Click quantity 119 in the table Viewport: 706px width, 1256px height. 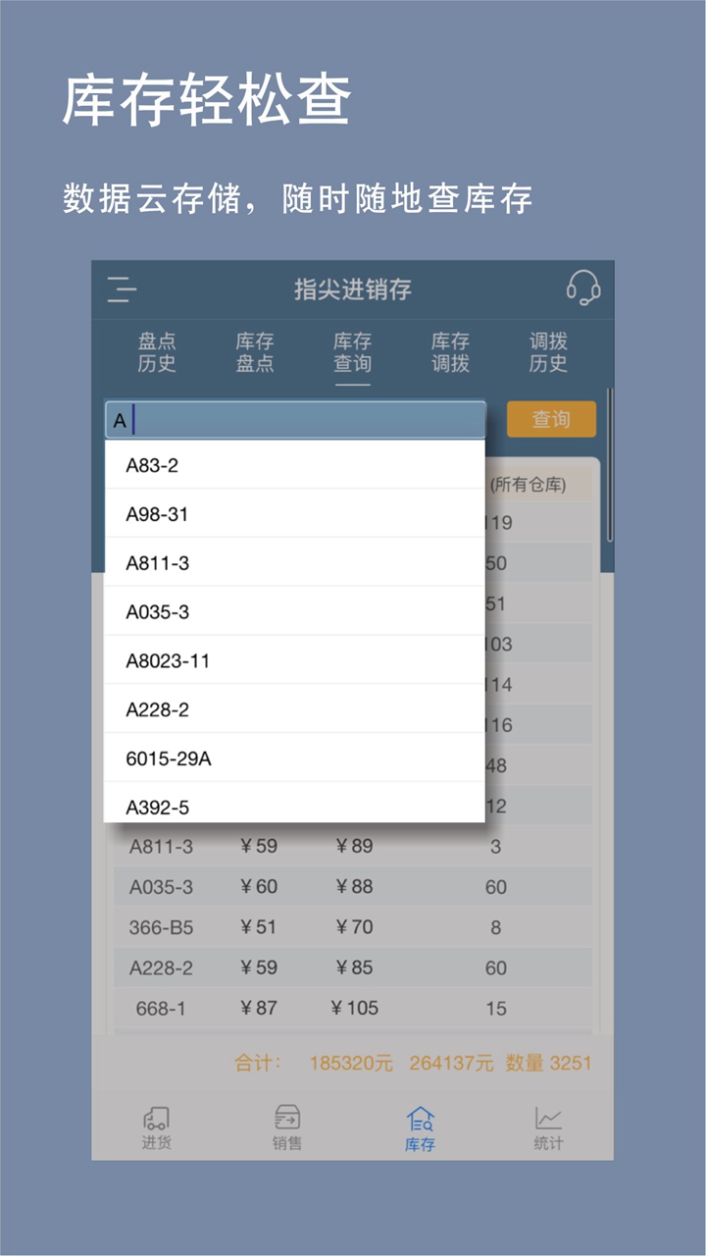point(498,523)
